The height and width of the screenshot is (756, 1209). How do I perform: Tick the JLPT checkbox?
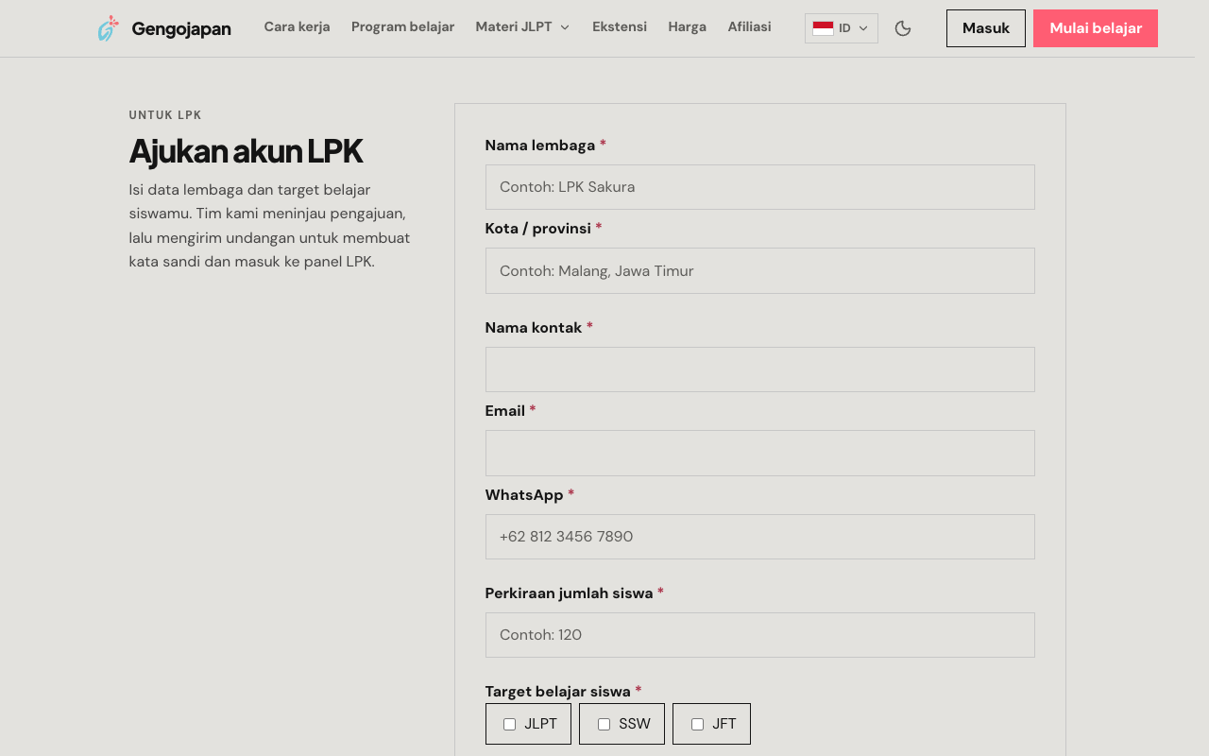click(509, 724)
